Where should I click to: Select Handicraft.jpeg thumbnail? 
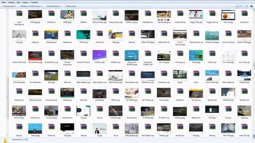pyautogui.click(x=164, y=15)
